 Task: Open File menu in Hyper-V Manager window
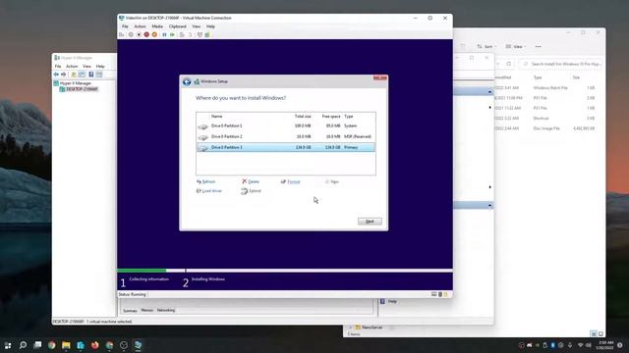(58, 66)
